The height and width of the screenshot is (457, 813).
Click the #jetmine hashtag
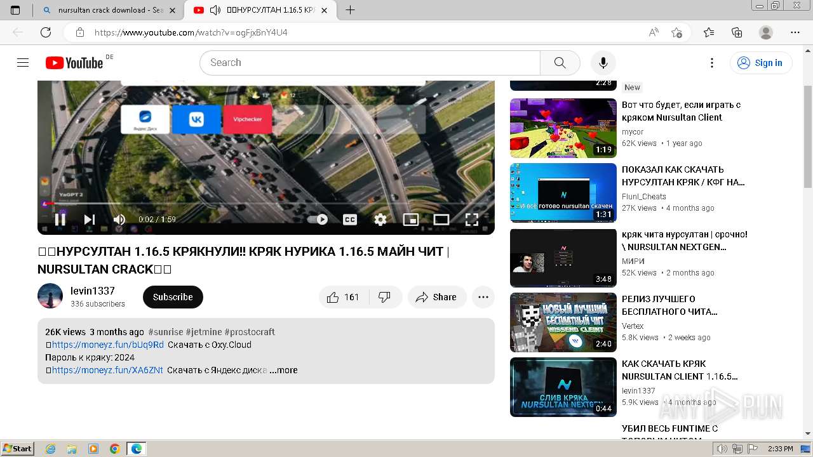pos(204,332)
